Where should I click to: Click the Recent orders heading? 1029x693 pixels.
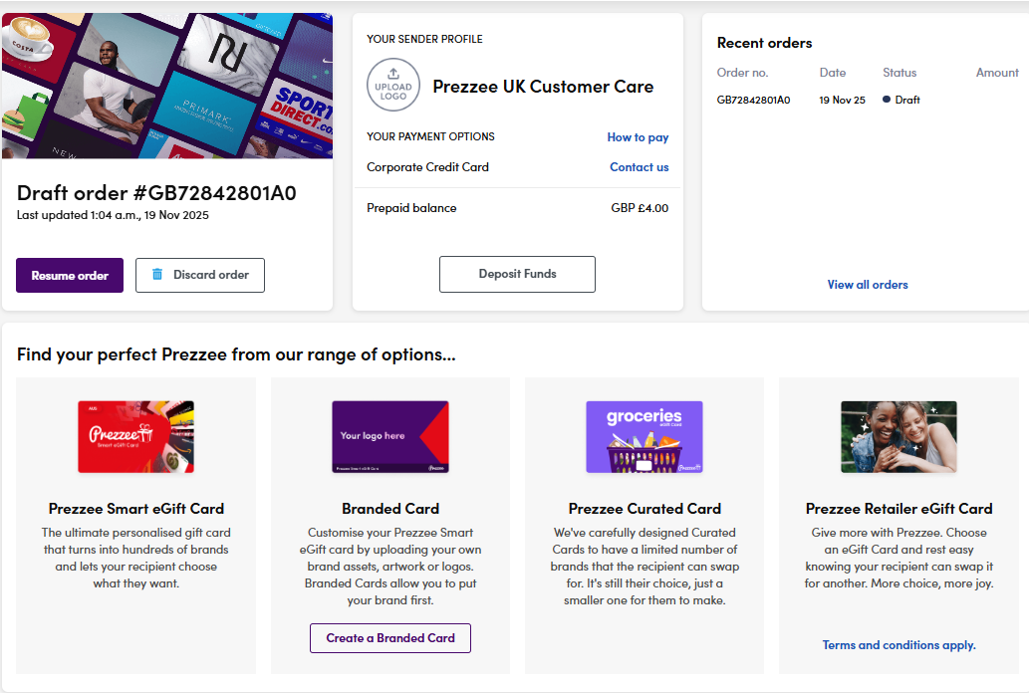click(764, 43)
